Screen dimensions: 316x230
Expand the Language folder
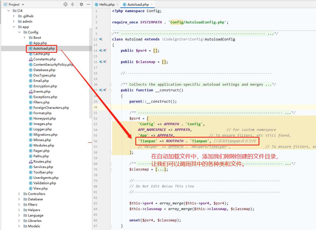point(19,215)
